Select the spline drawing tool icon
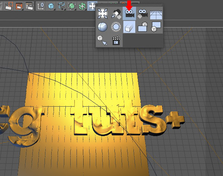Screen dimensions: 223x176 tap(61, 6)
